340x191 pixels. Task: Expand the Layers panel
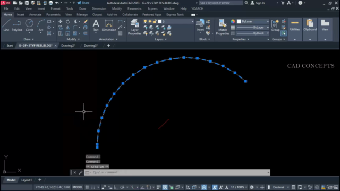coord(160,39)
